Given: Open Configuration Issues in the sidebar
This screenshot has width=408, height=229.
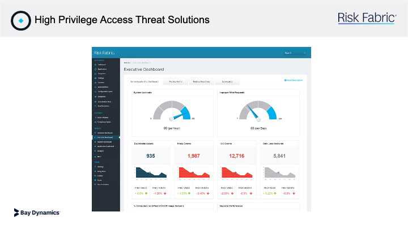Looking at the screenshot, I should [x=105, y=92].
